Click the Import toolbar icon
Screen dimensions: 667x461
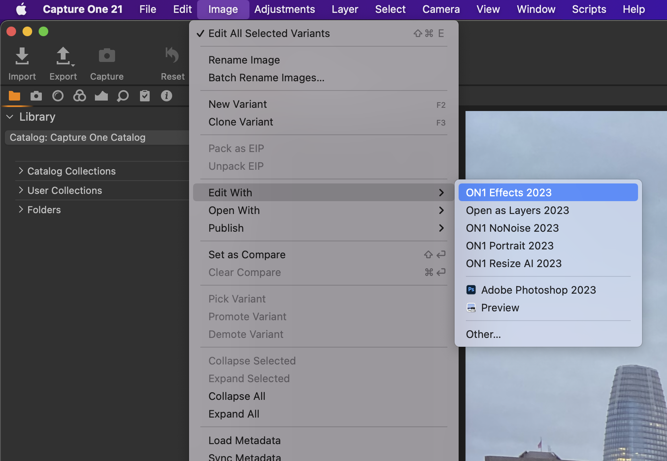point(22,56)
